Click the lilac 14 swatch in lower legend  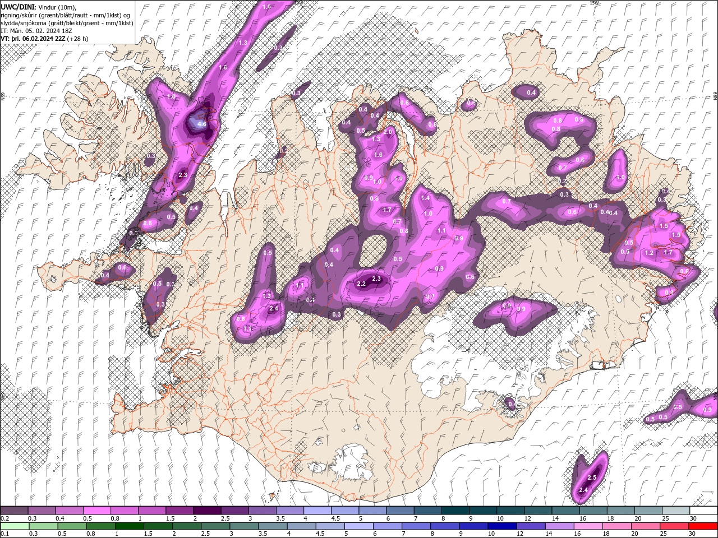559,526
